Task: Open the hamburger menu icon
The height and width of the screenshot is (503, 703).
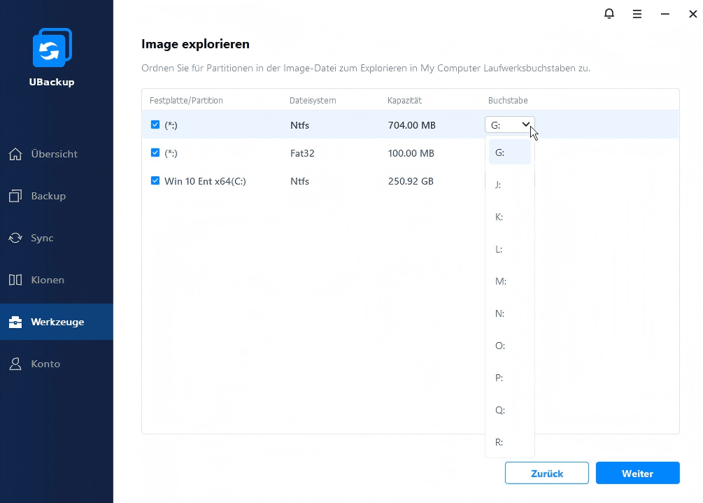Action: click(x=637, y=14)
